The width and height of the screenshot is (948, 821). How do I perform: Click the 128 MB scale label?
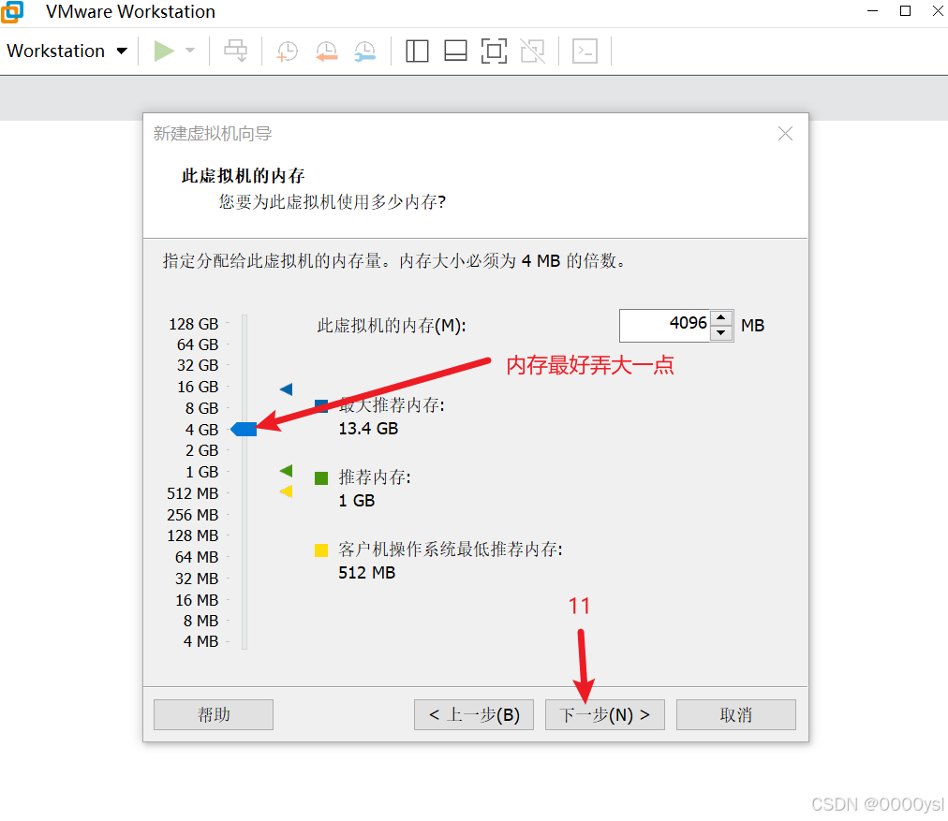coord(193,535)
